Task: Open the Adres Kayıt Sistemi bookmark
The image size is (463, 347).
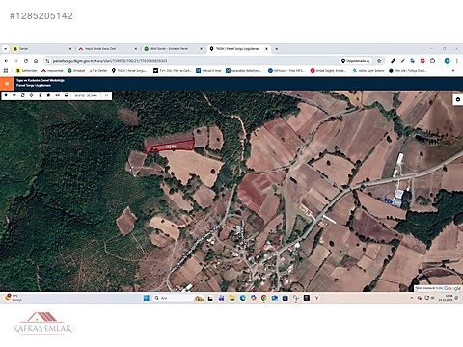Action: (368, 70)
